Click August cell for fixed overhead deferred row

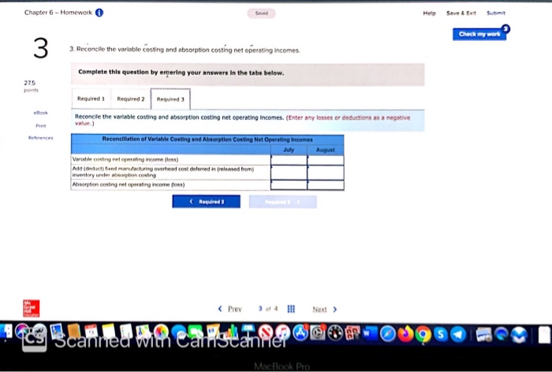(326, 173)
